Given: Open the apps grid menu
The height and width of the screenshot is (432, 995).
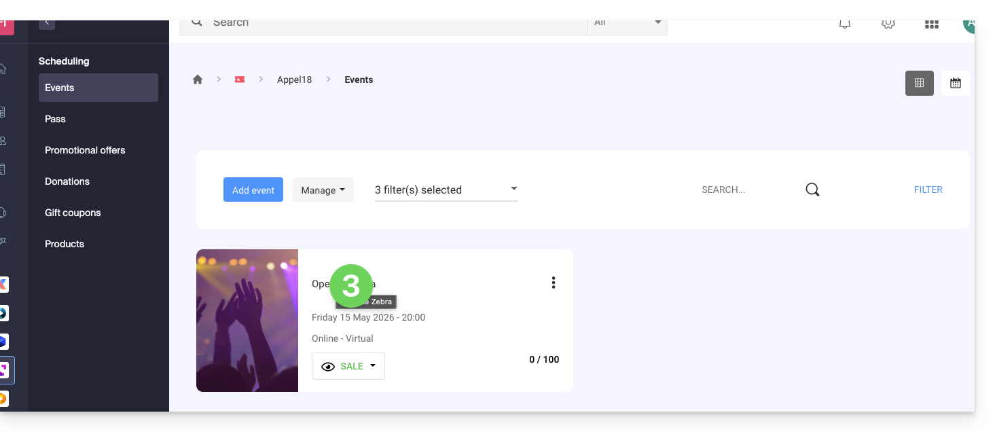Looking at the screenshot, I should coord(931,24).
